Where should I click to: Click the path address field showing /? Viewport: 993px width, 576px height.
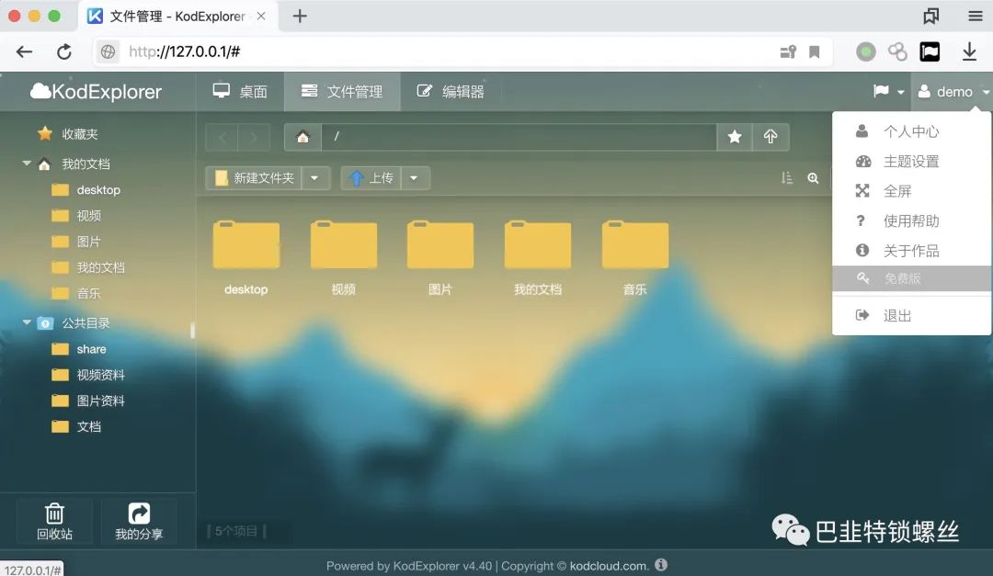(519, 137)
